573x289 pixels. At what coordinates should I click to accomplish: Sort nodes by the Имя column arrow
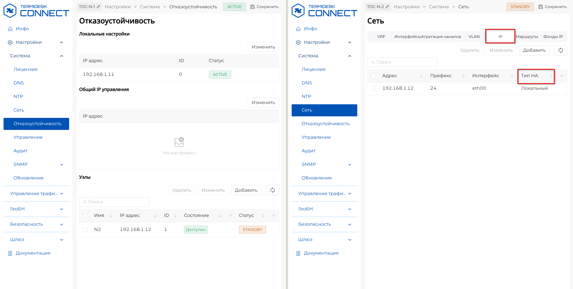click(111, 216)
